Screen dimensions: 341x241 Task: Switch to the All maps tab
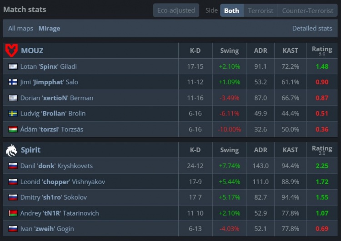20,28
